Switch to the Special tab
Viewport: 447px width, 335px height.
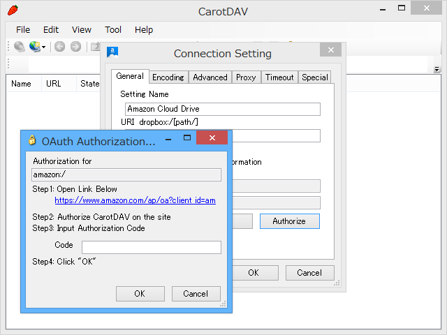click(315, 77)
